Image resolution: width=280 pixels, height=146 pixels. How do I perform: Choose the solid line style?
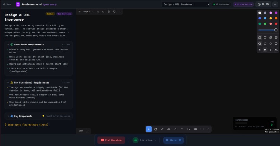(x=276, y=44)
